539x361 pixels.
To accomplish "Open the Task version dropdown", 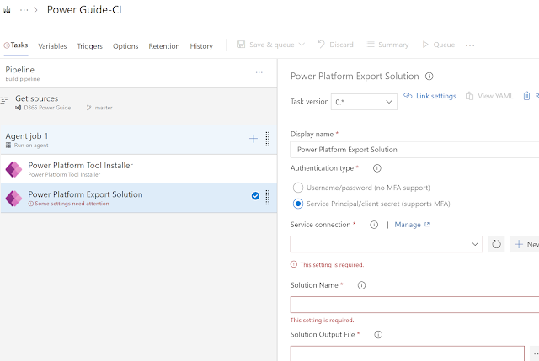I will tap(365, 102).
